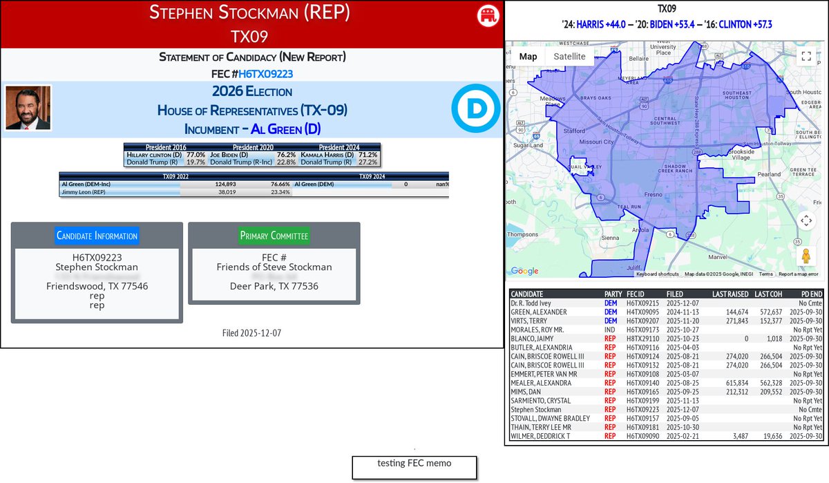Click Kamala Harris (D) in President 2024

coord(328,155)
